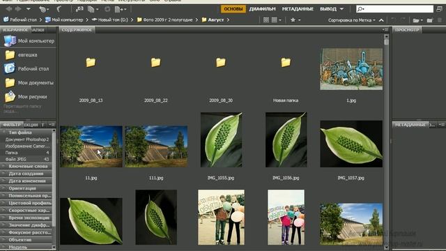Toggle Файл JPEG filter
Image resolution: width=446 pixels, height=251 pixels.
click(x=26, y=159)
